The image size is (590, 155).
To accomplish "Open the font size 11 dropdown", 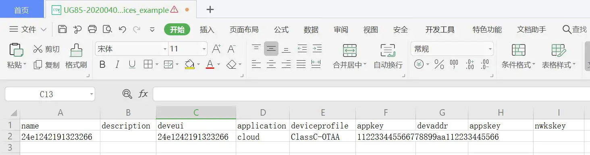I will click(x=204, y=49).
